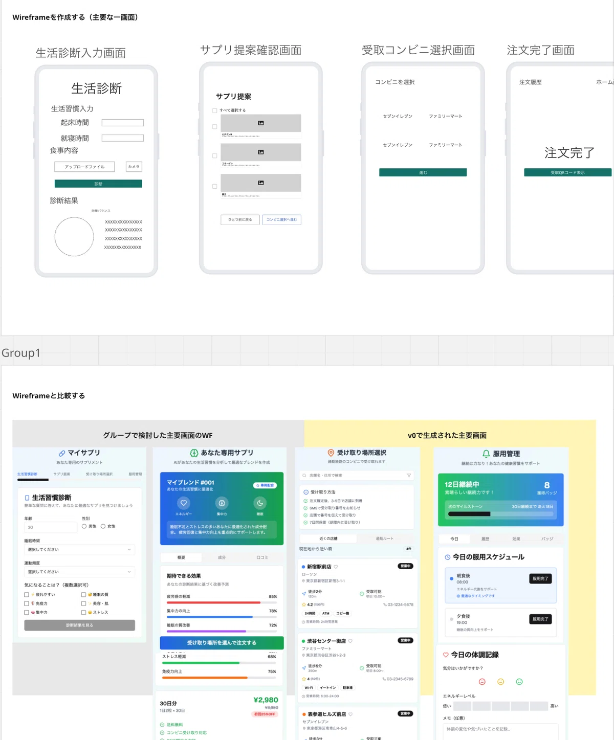The width and height of the screenshot is (614, 740).
Task: Favorite 渋谷センター街店 with its heart icon
Action: pos(350,641)
